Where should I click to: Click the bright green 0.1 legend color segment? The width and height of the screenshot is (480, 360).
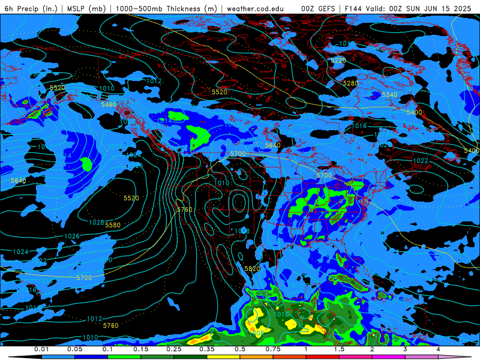pos(124,357)
